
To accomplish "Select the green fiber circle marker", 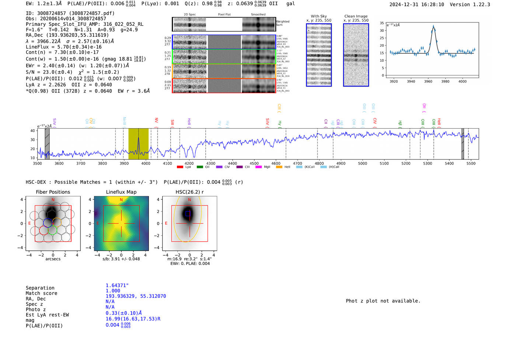I will (52, 231).
